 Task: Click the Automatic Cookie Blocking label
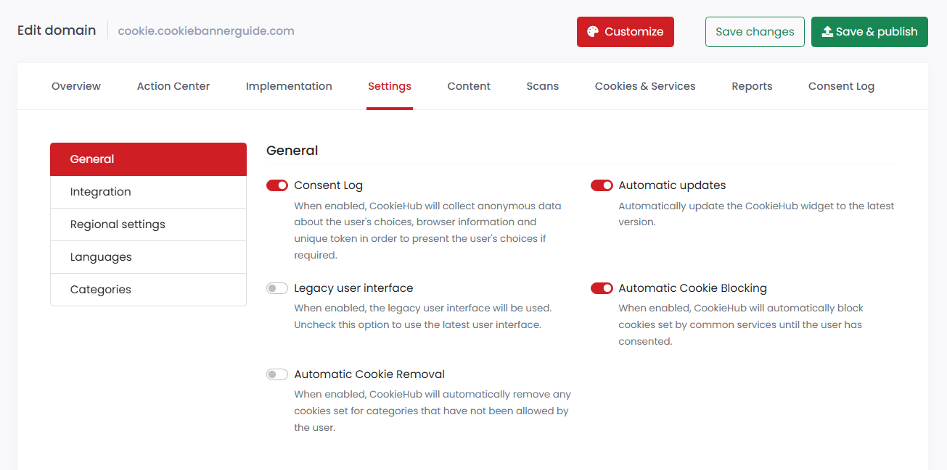pyautogui.click(x=692, y=288)
